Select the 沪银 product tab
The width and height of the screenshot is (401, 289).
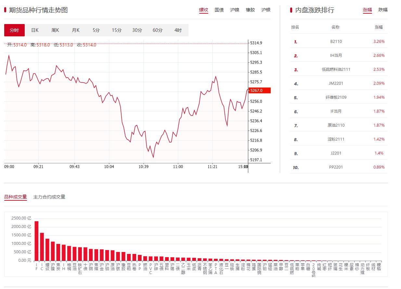point(266,10)
